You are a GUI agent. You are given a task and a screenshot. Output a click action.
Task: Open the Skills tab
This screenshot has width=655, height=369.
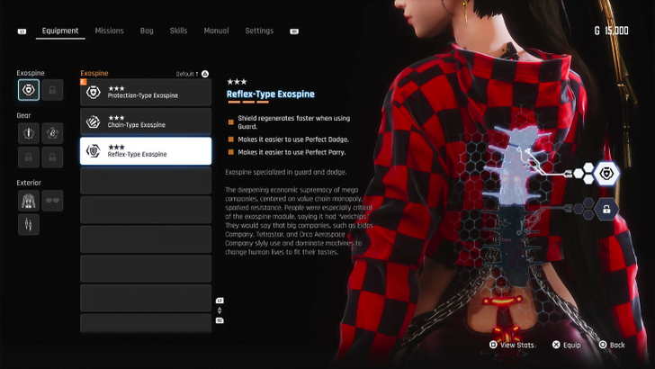point(178,31)
